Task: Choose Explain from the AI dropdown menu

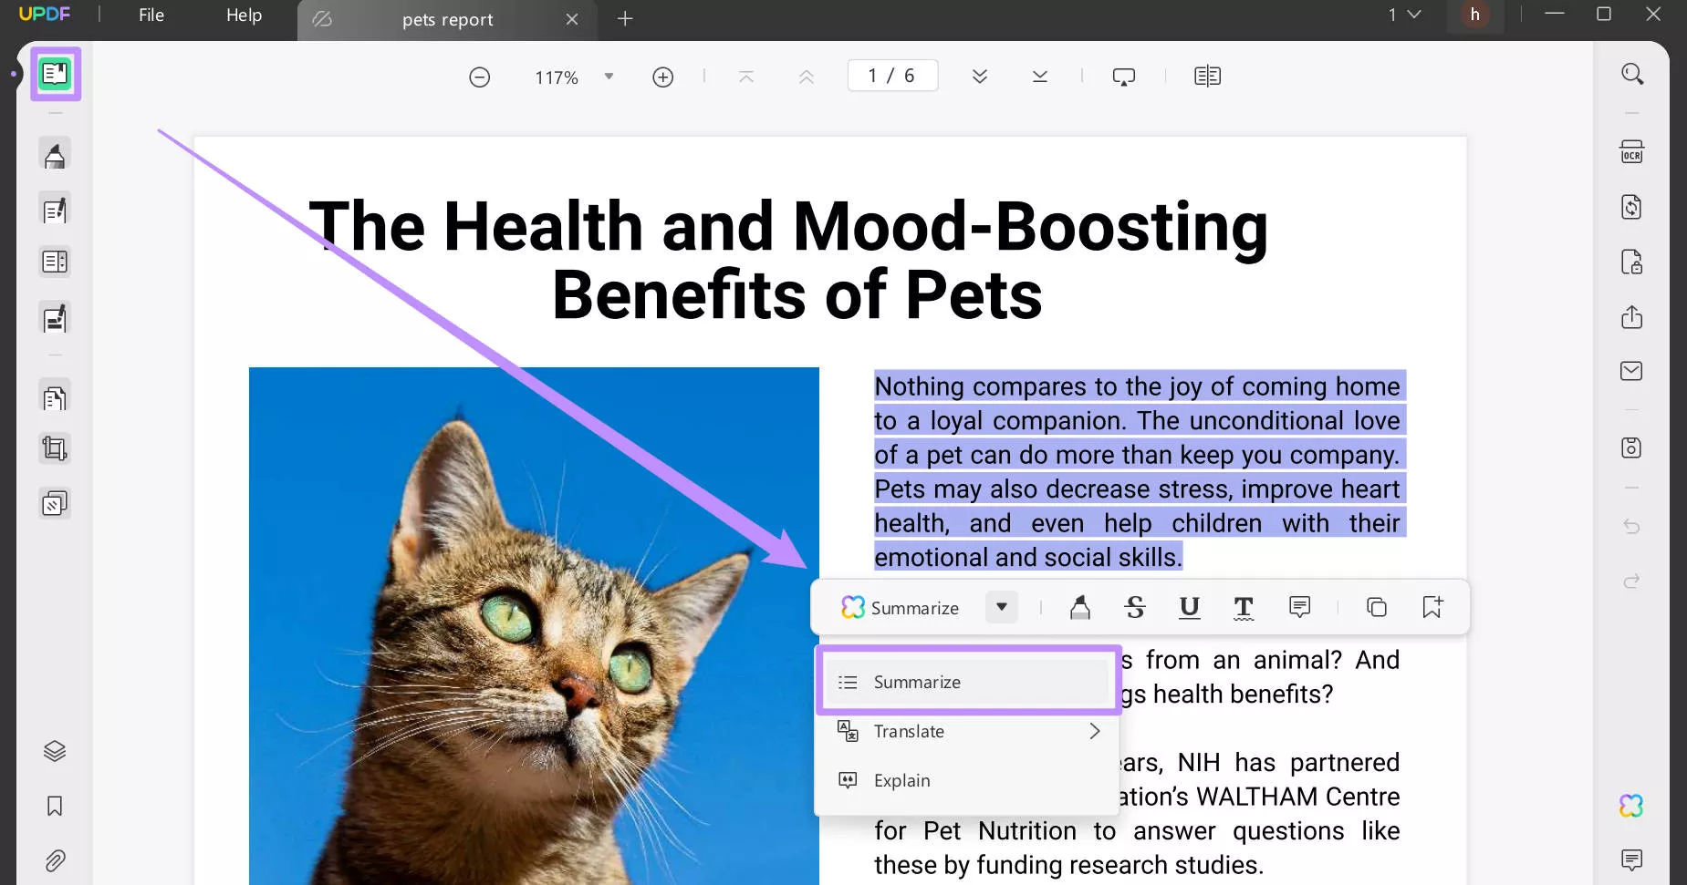Action: click(x=967, y=780)
